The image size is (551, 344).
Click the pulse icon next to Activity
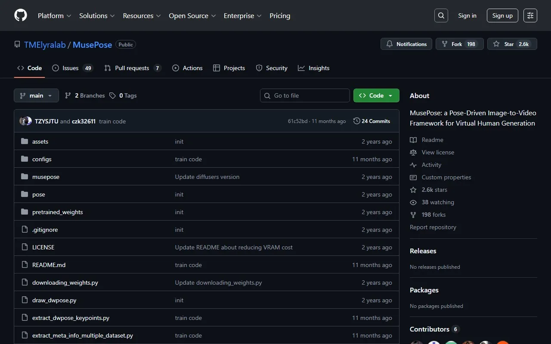coord(413,165)
